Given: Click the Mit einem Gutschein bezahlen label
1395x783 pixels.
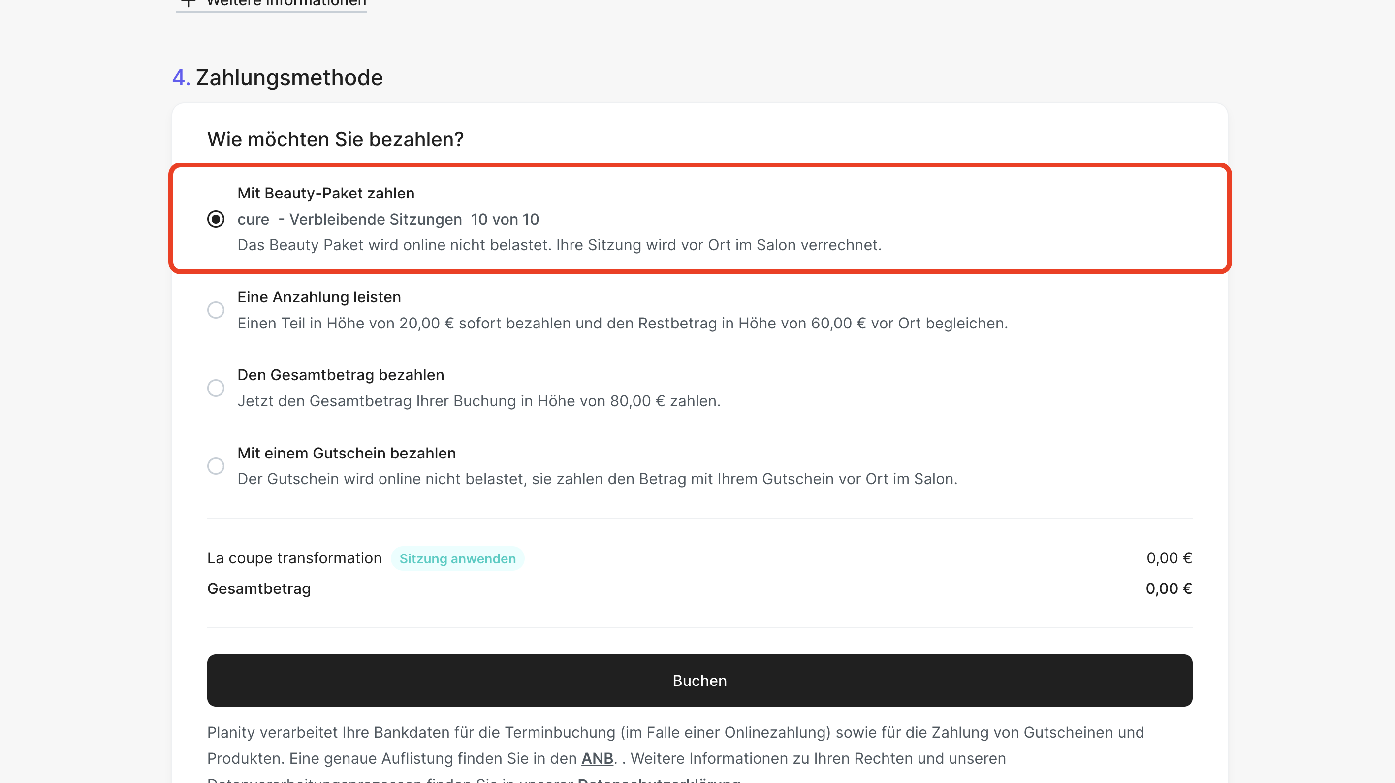Looking at the screenshot, I should click(346, 453).
